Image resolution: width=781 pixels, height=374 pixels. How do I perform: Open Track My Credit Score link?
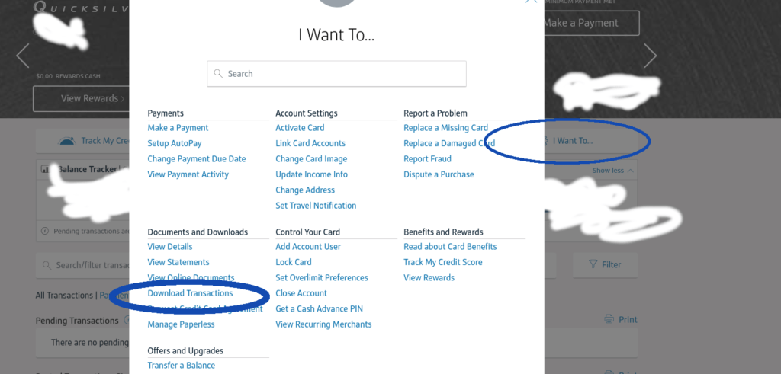[x=443, y=262]
